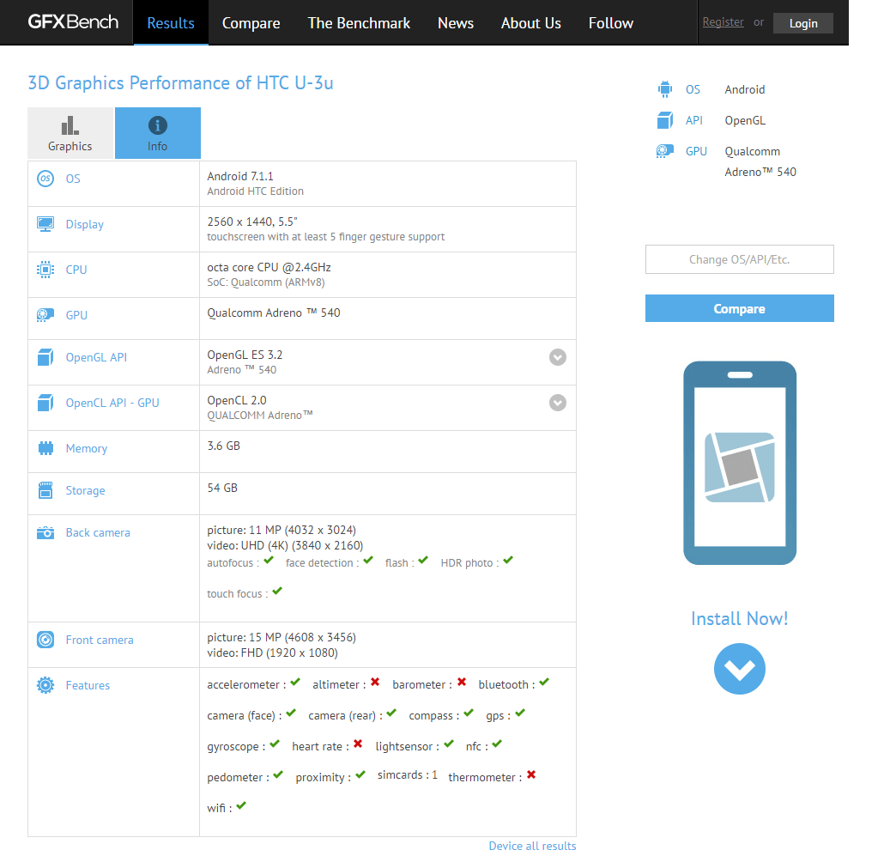Expand the OpenGL ES 3.2 details
This screenshot has height=856, width=884.
(x=558, y=357)
